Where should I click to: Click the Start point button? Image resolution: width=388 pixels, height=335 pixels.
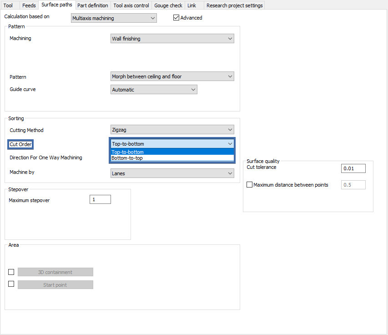click(x=55, y=285)
